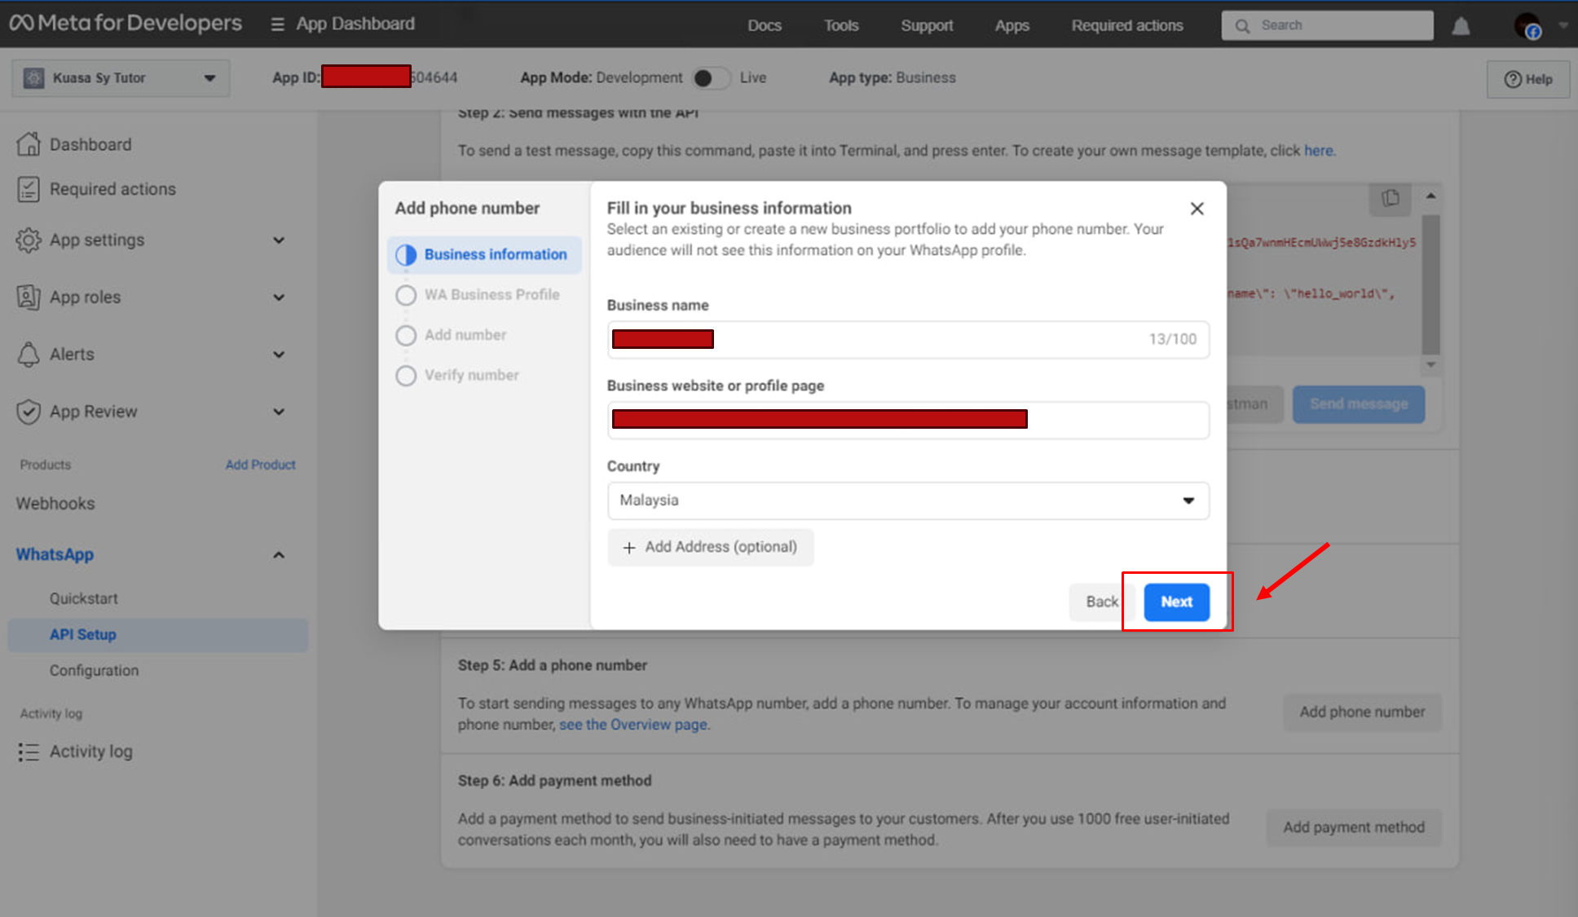Open the Country dropdown showing Malaysia
The width and height of the screenshot is (1578, 917).
coord(908,500)
